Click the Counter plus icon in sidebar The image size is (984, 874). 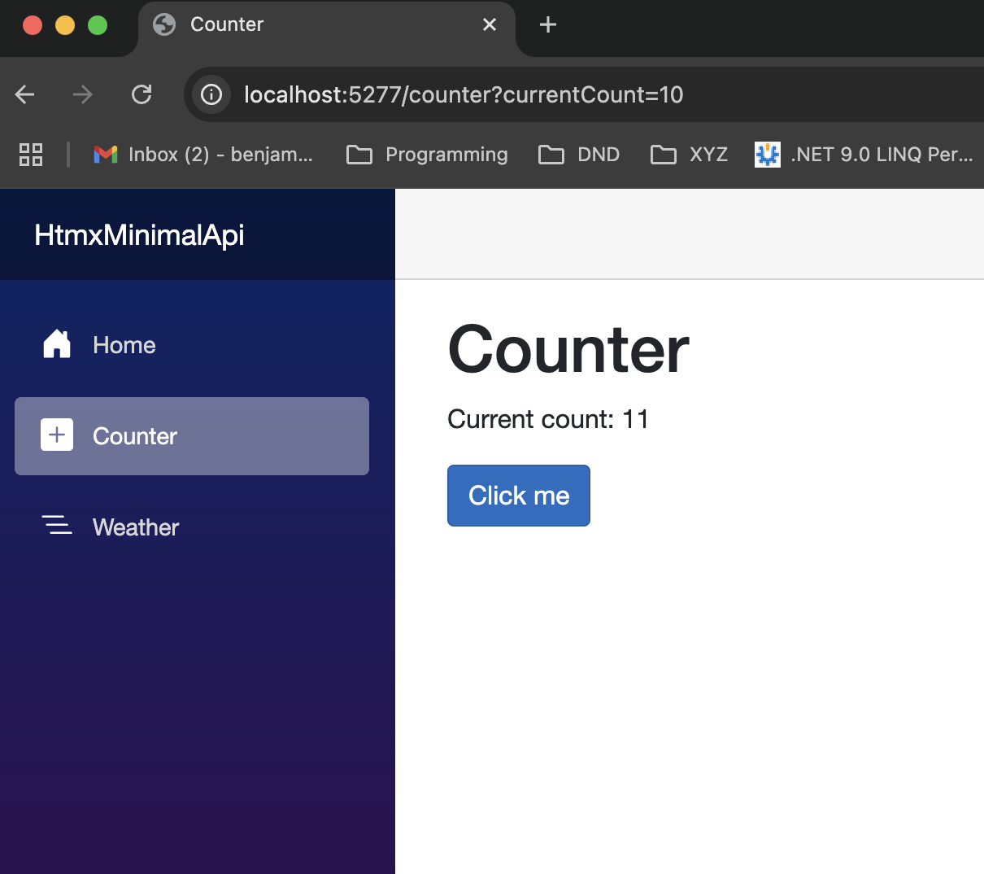click(x=57, y=435)
